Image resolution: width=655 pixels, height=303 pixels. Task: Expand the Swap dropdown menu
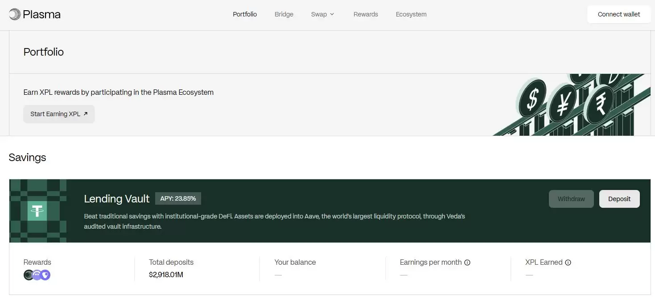tap(322, 14)
